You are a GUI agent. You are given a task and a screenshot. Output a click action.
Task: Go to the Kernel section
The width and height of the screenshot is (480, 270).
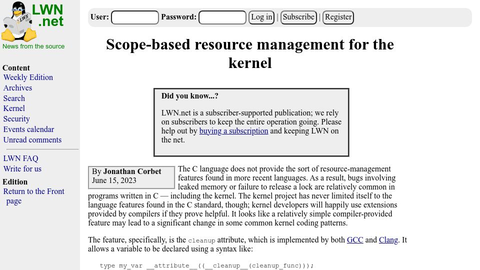(14, 108)
